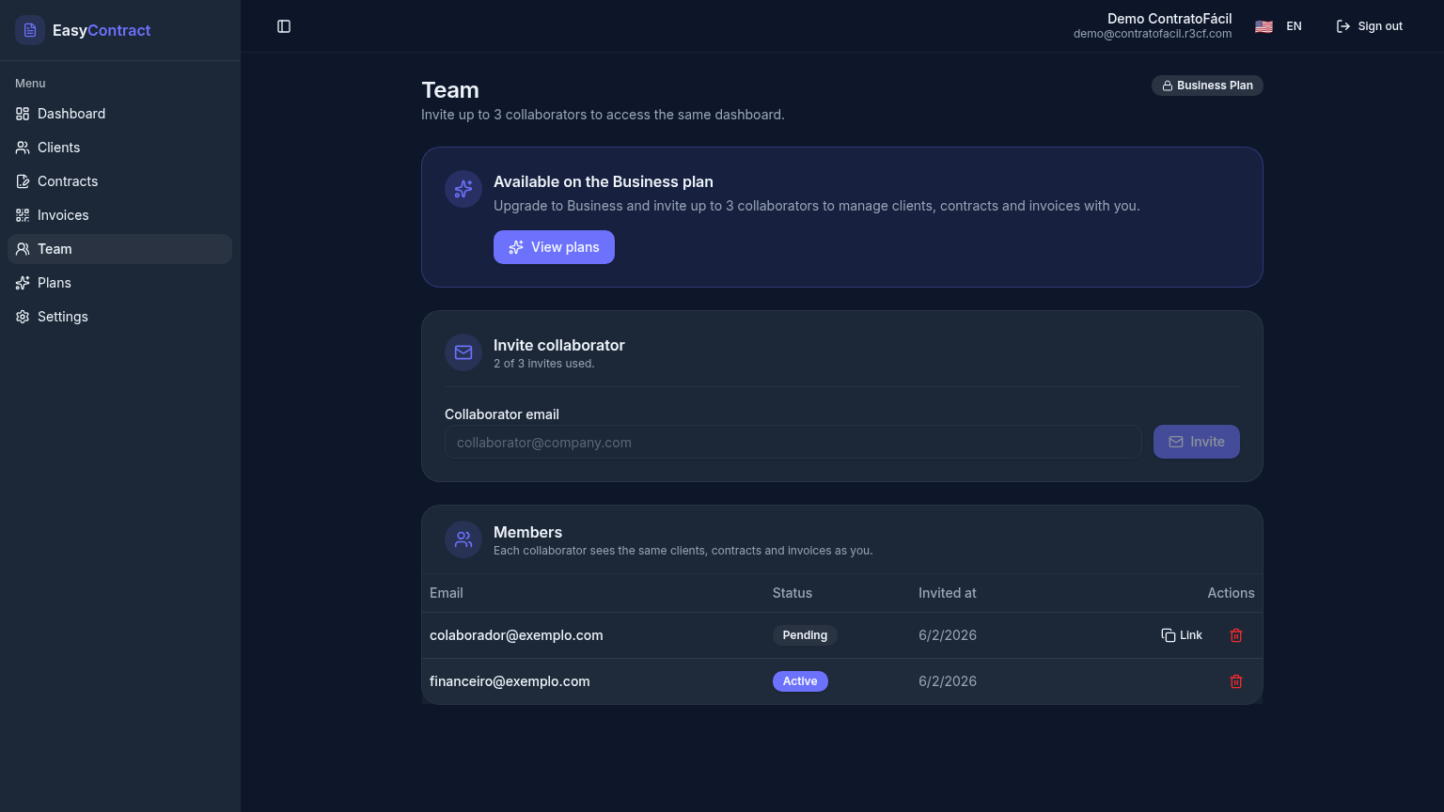Viewport: 1444px width, 812px height.
Task: Click the Invoices QR icon in sidebar
Action: 23,215
